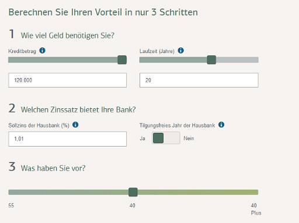The width and height of the screenshot is (299, 223).
Task: Click the Sollzins field showing 1,01
Action: [x=68, y=139]
